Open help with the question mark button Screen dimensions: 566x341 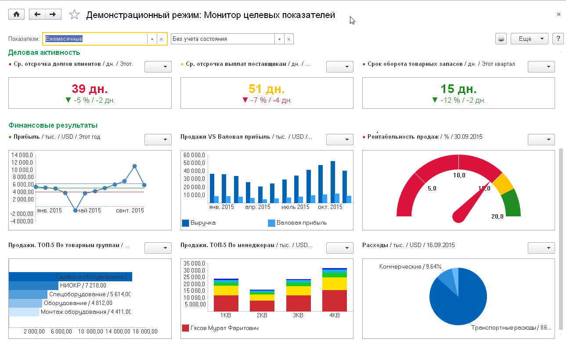click(558, 39)
